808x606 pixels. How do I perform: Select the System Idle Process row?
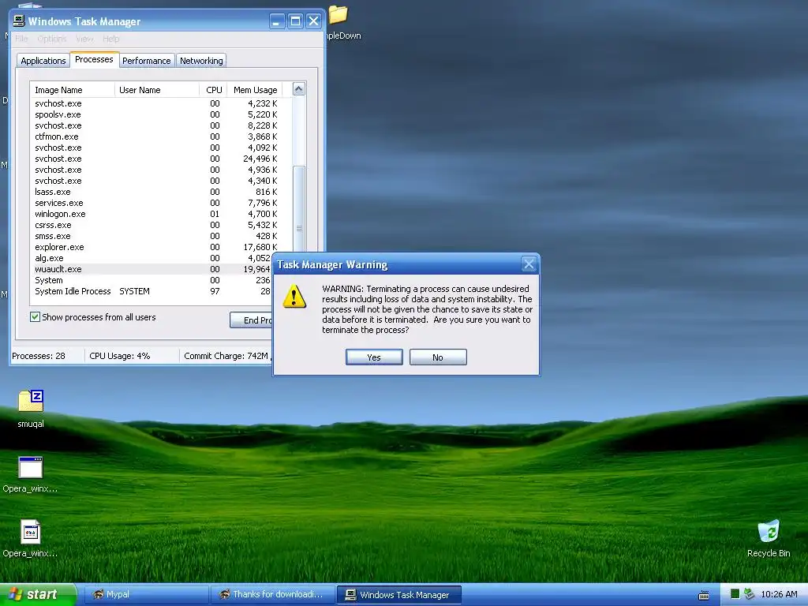[x=152, y=291]
